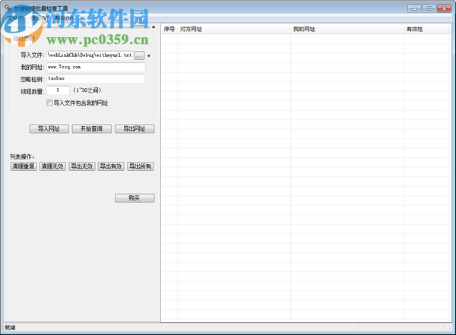This screenshot has width=456, height=335.
Task: Sort by 有效性 column header
Action: pos(426,29)
